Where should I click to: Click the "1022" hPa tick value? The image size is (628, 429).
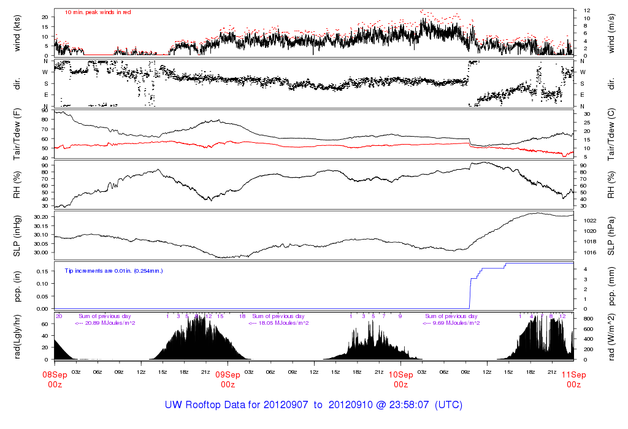(x=590, y=221)
